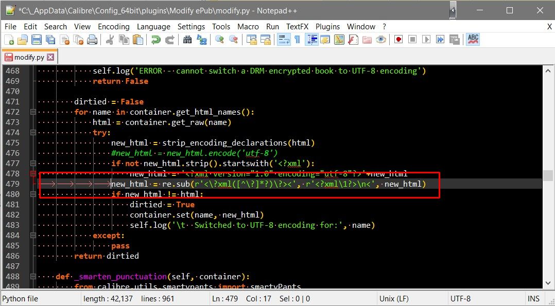The image size is (555, 306).
Task: Click the 'dirtied = False' code line
Action: point(109,101)
